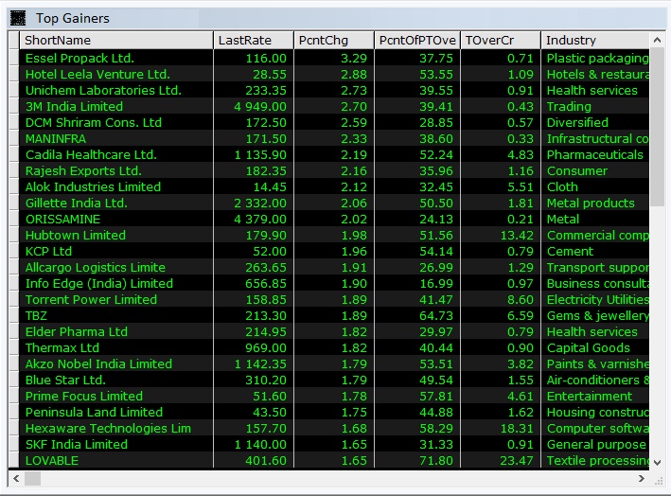The width and height of the screenshot is (671, 496).
Task: Select Torrent Power Limited row
Action: click(91, 300)
